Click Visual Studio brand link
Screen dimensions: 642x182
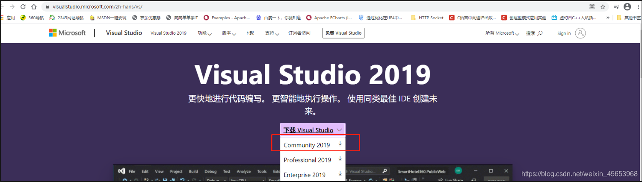124,33
